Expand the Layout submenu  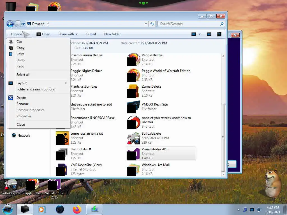(38, 83)
